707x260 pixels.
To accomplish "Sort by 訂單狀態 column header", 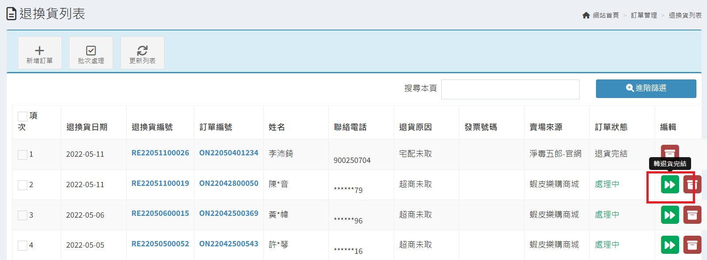I will (x=611, y=127).
